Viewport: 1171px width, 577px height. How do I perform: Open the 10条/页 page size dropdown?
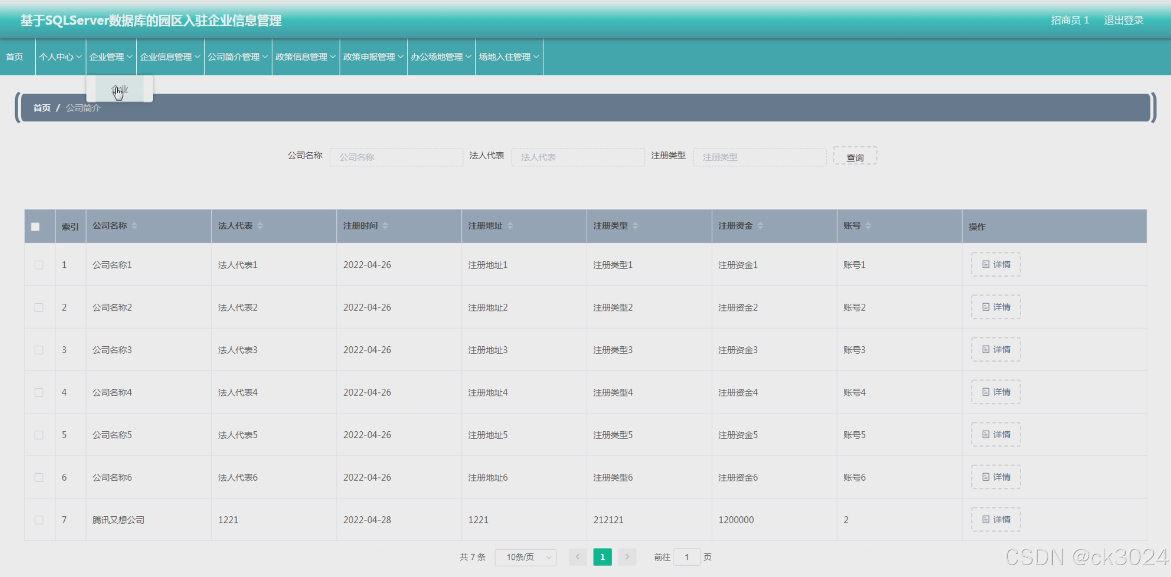click(x=525, y=557)
